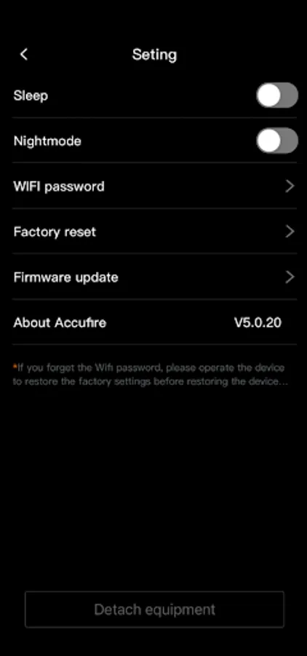Screen dimensions: 307x656
Task: Choose the Firmware update menu entry
Action: (154, 277)
